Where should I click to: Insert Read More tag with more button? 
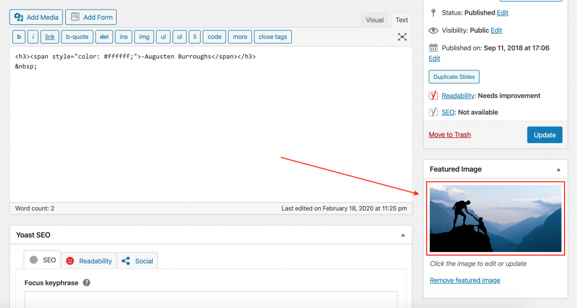coord(240,37)
